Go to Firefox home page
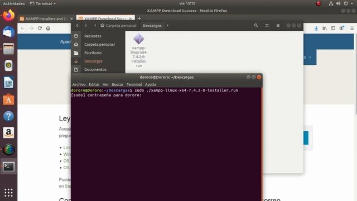Screen dimensions: 357x201 tap(48, 28)
